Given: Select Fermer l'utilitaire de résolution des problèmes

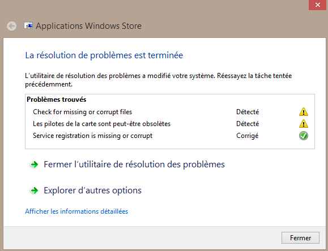Looking at the screenshot, I should 134,165.
